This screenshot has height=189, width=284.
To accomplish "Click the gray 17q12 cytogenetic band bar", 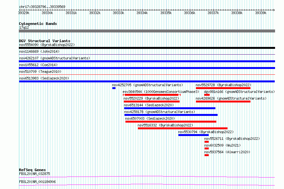I will click(x=147, y=31).
